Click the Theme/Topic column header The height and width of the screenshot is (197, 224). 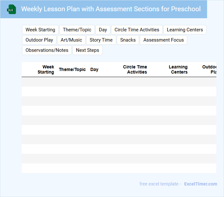(x=72, y=69)
